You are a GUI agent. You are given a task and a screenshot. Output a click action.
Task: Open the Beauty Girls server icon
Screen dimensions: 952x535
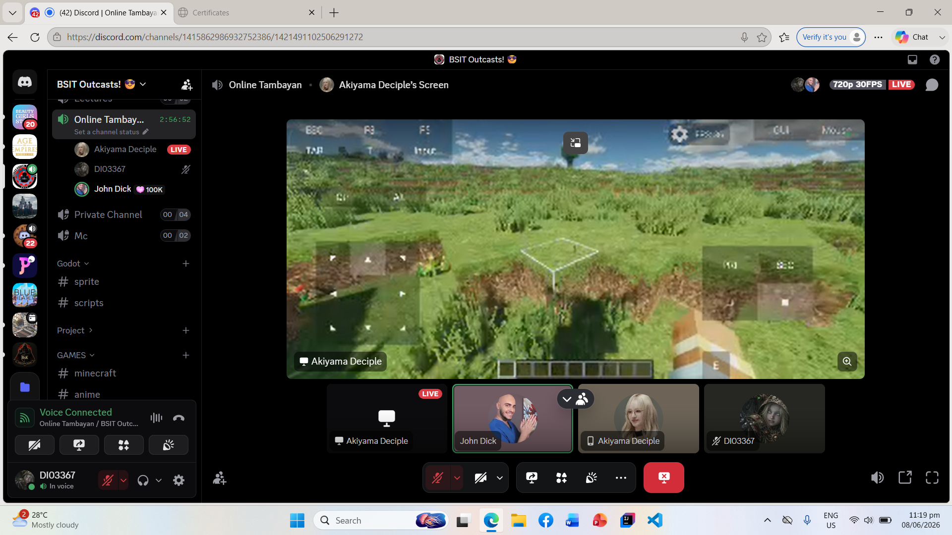click(x=25, y=117)
